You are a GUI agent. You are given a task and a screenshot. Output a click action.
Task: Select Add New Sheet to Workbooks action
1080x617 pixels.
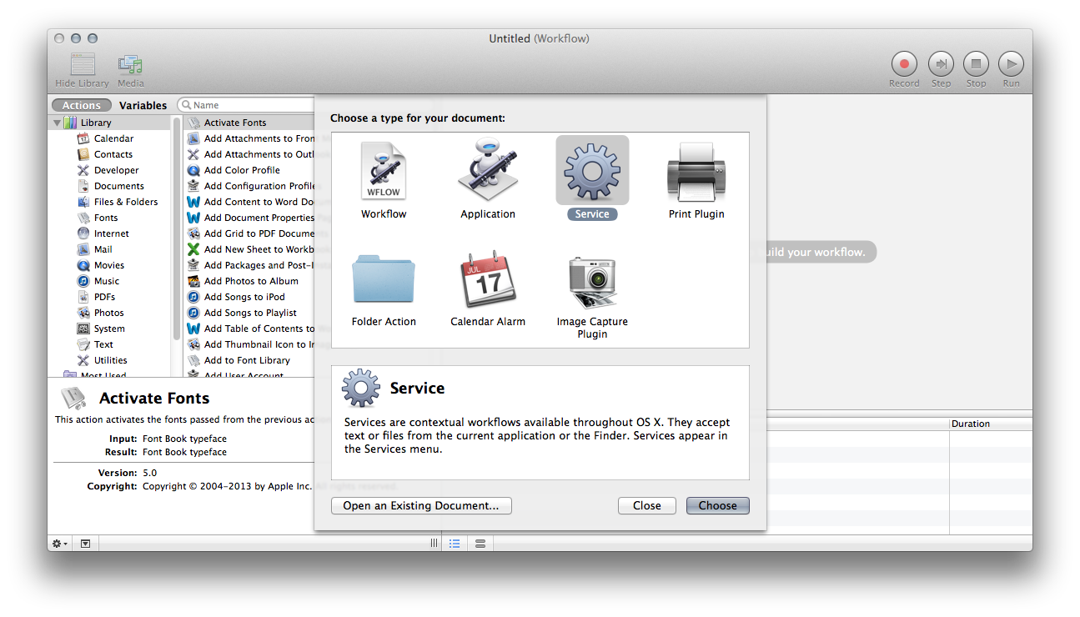249,249
